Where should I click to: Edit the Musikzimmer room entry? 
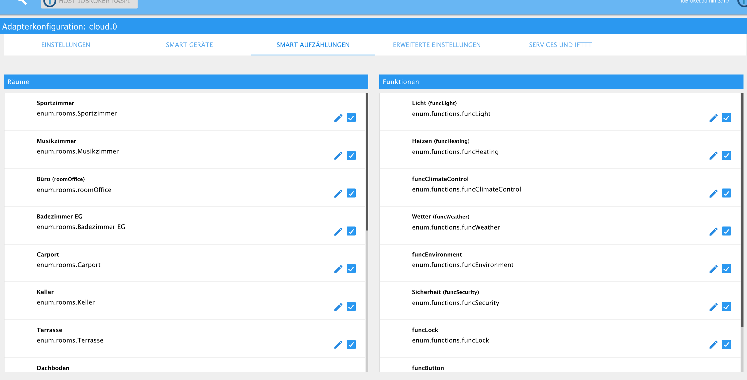coord(338,156)
